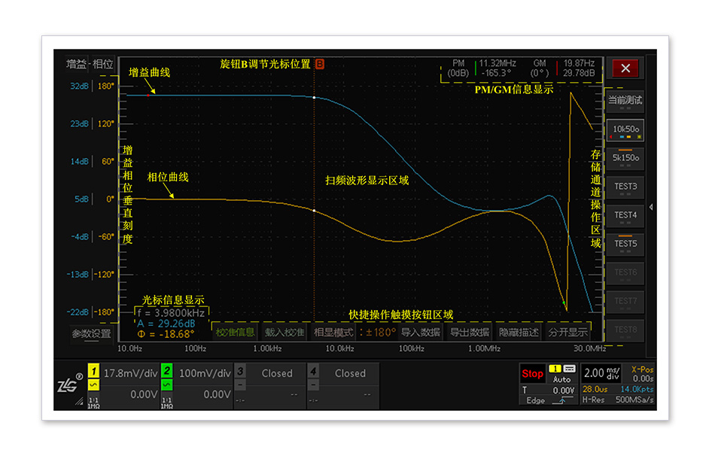This screenshot has height=459, width=715.
Task: Click the closed channel 3 number icon
Action: coord(239,372)
